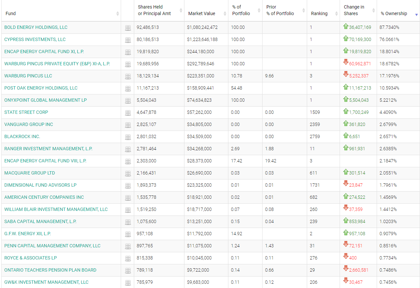420x288 pixels.
Task: Open grid icon for Warburg Pincus LLC row
Action: (128, 76)
